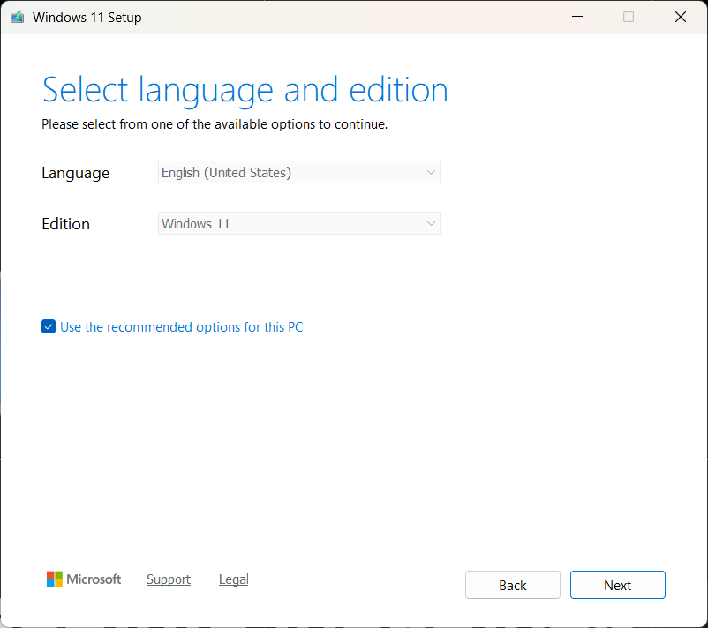Click the maximize button in title bar

coord(629,17)
